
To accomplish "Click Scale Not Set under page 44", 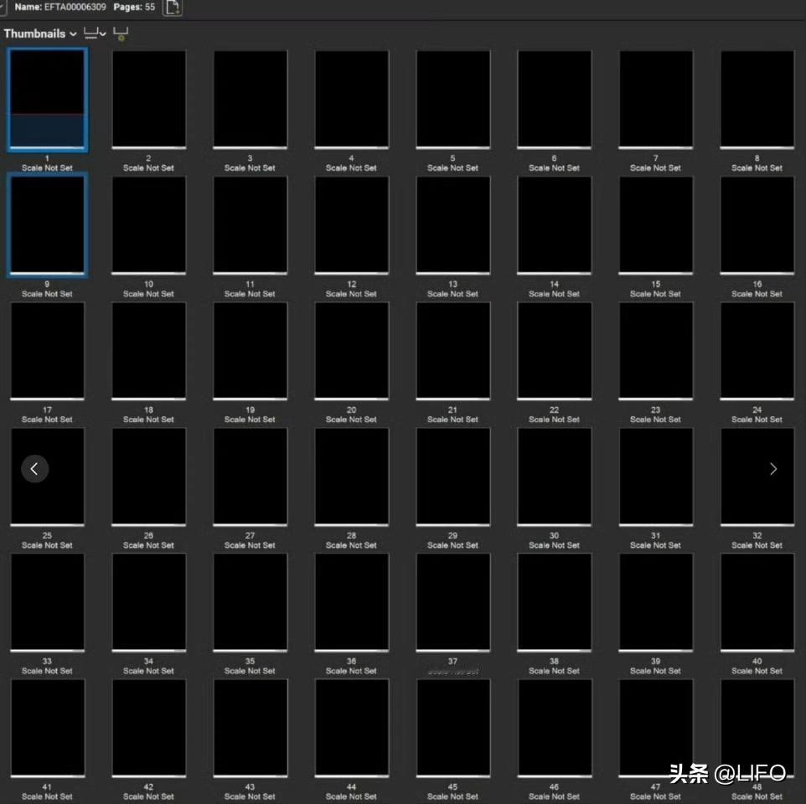I will click(x=352, y=796).
